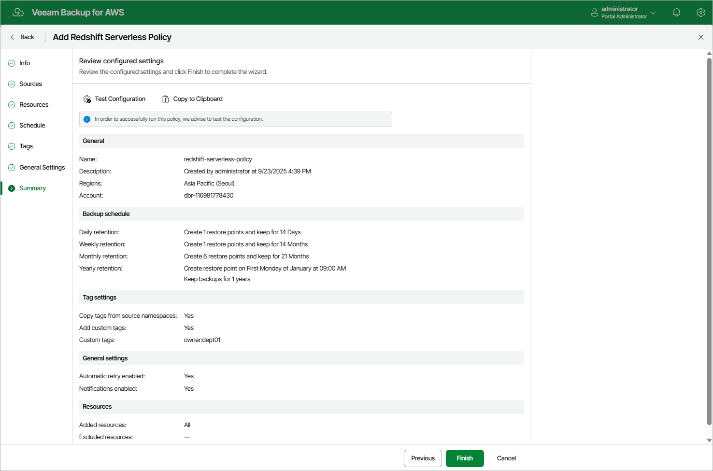
Task: Click the administrator user avatar icon
Action: tap(594, 13)
